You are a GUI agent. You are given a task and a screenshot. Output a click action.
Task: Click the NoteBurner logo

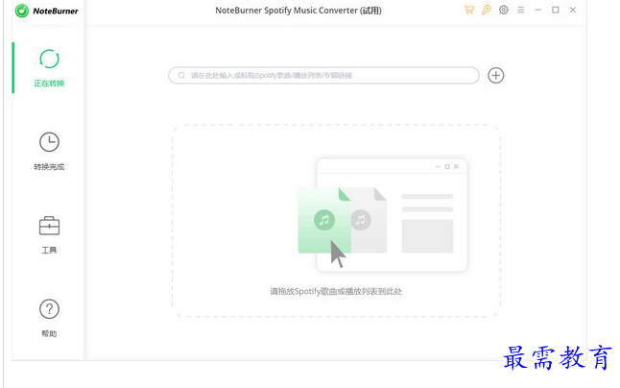pos(46,11)
